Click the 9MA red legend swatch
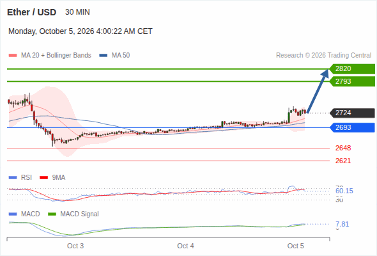 [x=43, y=178]
